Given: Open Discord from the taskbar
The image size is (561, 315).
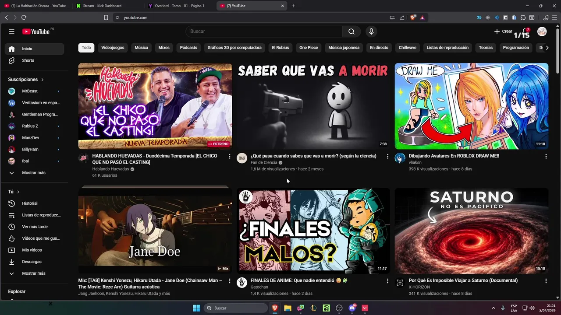Looking at the screenshot, I should point(352,308).
